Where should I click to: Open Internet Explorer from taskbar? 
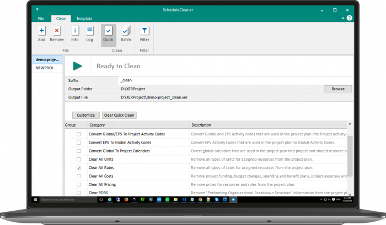(110, 200)
